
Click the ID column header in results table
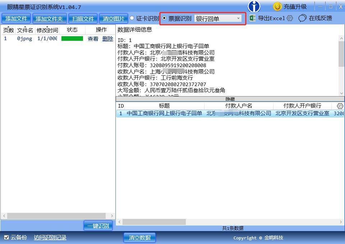[121, 106]
